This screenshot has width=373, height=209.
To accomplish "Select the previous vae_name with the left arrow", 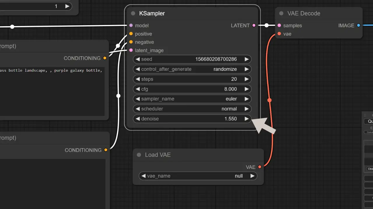I will tap(143, 176).
